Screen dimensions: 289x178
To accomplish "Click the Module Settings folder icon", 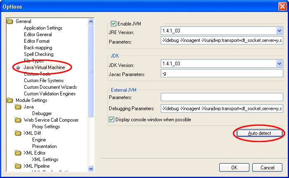I will pos(10,100).
